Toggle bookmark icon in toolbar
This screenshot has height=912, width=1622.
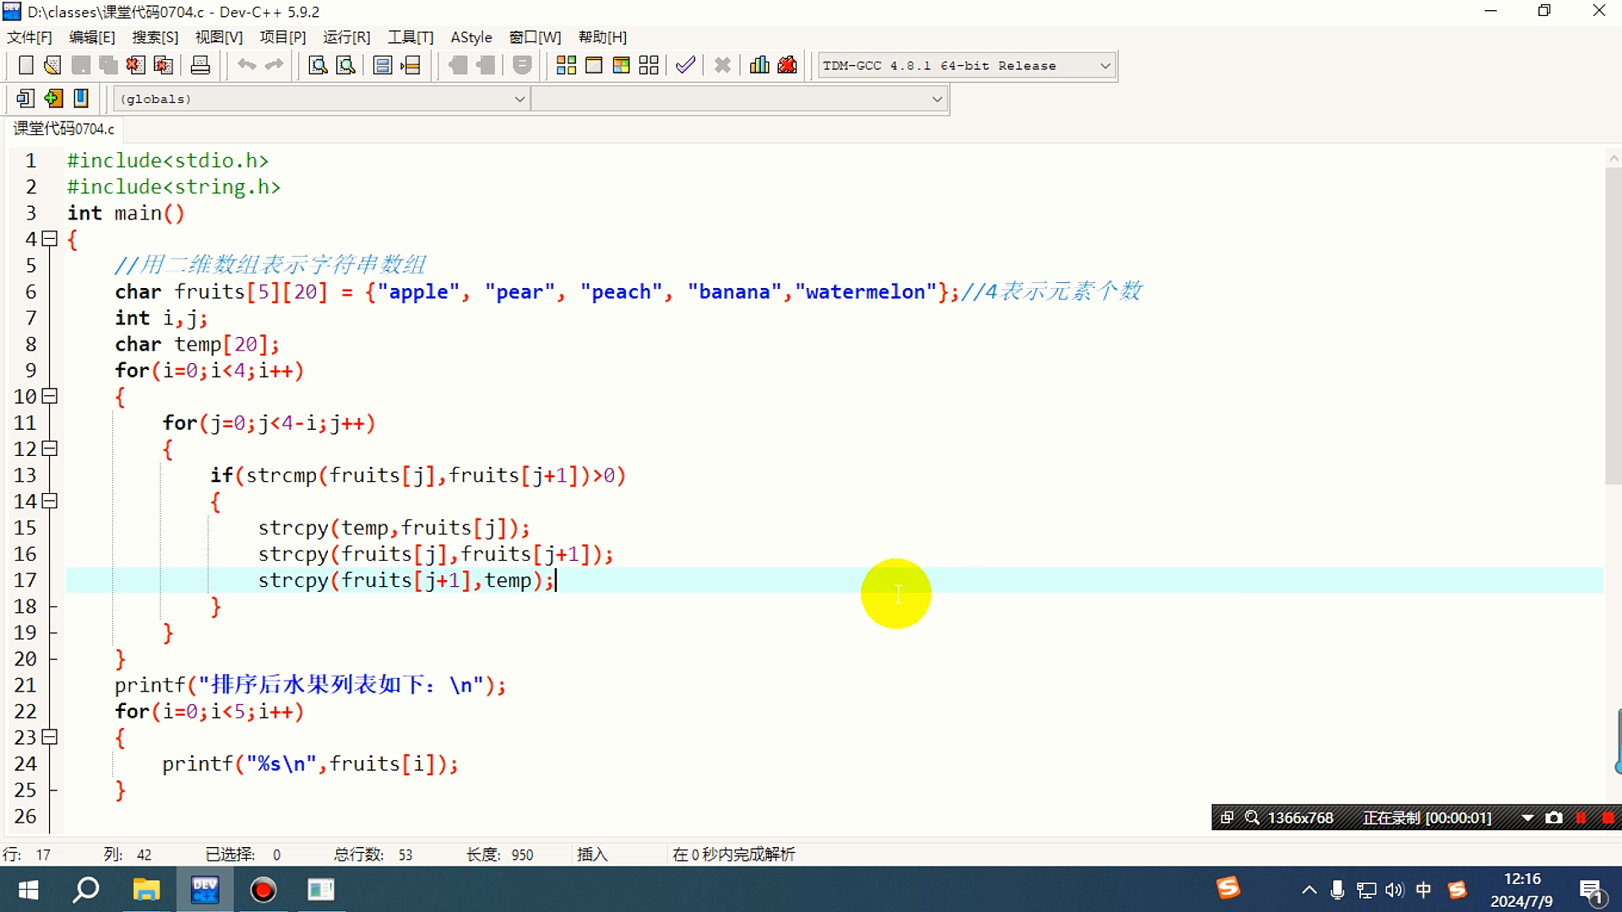pos(383,65)
